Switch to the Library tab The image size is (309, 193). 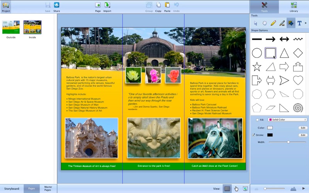294,7
